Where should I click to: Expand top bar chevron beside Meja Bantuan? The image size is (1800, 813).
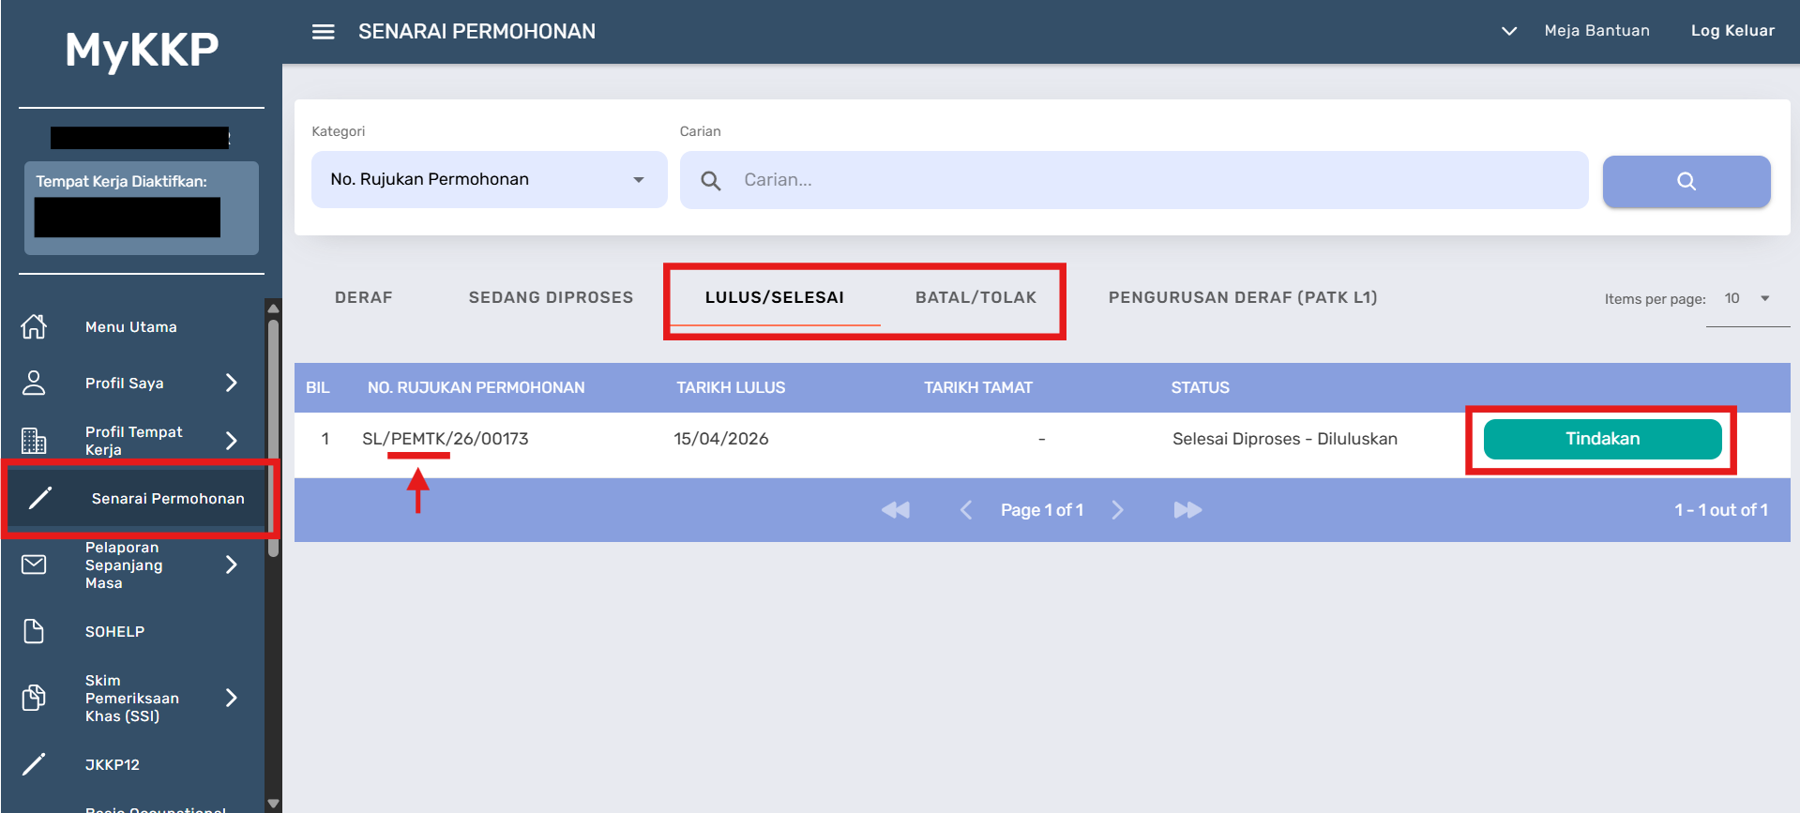pyautogui.click(x=1508, y=31)
